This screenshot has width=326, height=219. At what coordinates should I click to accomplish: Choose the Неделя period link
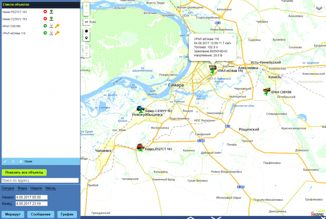(36, 188)
